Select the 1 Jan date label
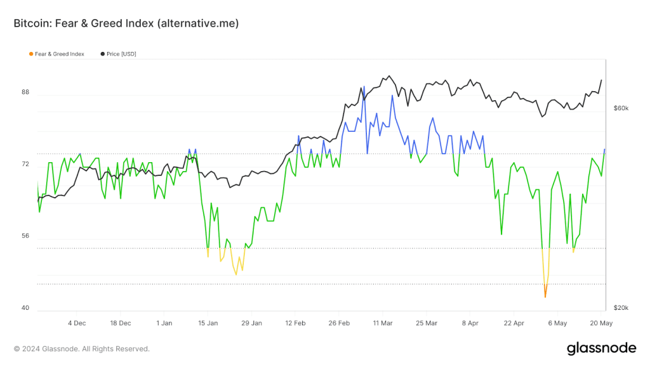 coord(164,323)
